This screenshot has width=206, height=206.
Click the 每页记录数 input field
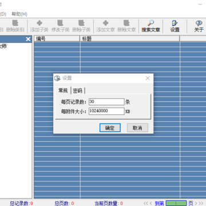point(106,102)
